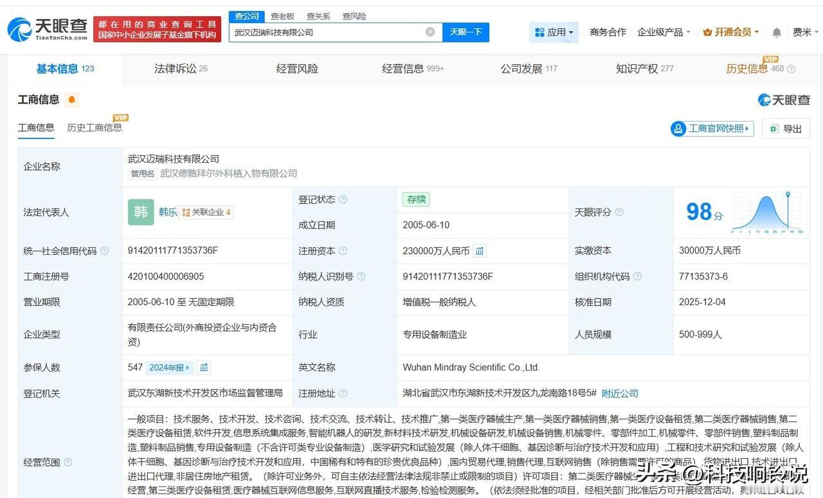Switch to the 查老板 search tab
Image resolution: width=823 pixels, height=498 pixels.
click(x=282, y=16)
